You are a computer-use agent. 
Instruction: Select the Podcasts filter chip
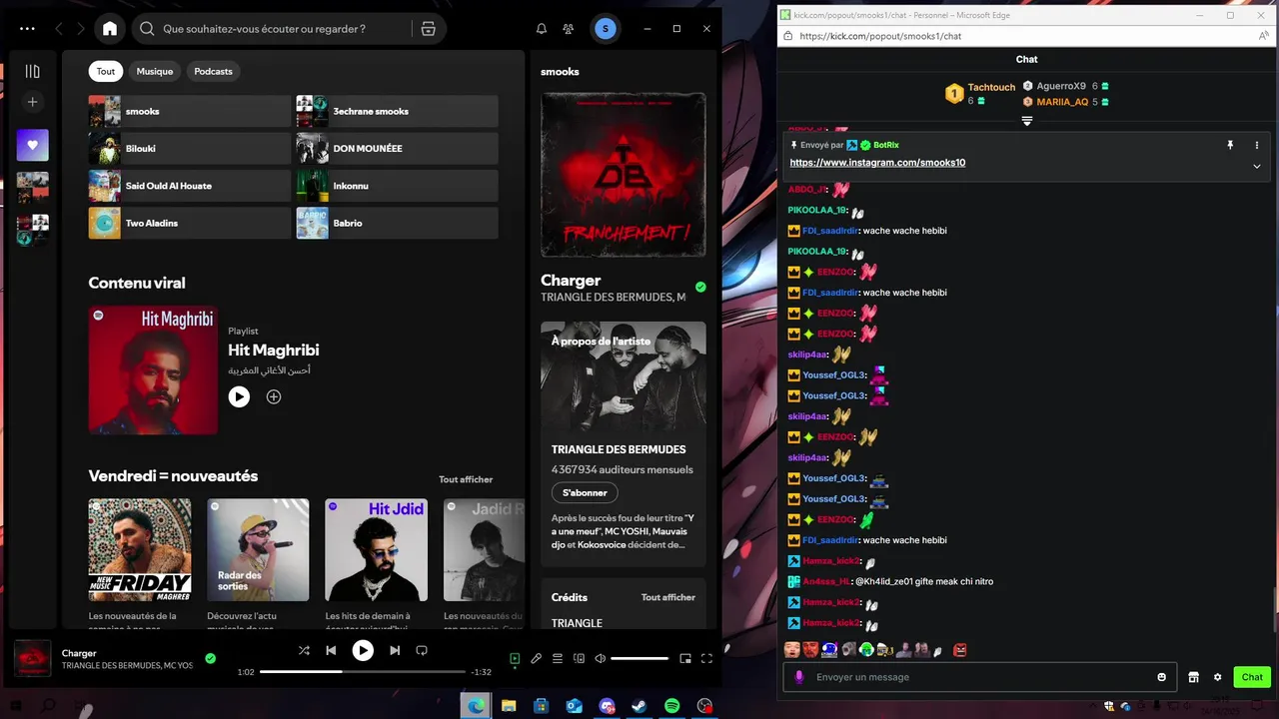[213, 71]
